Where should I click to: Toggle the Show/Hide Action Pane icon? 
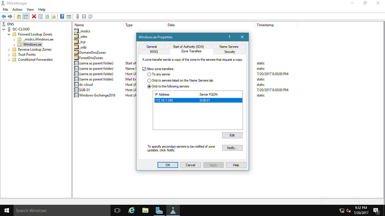(68, 17)
